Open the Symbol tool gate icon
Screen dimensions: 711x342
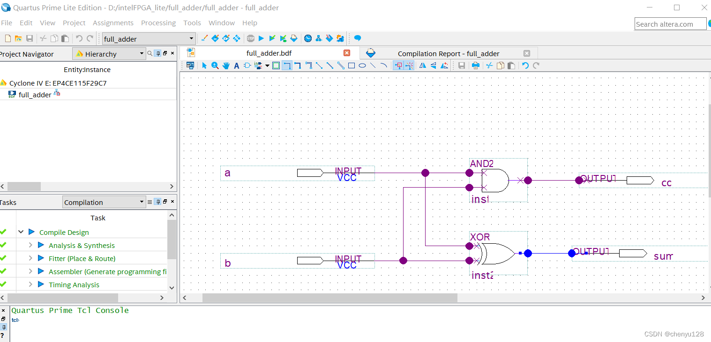(247, 65)
